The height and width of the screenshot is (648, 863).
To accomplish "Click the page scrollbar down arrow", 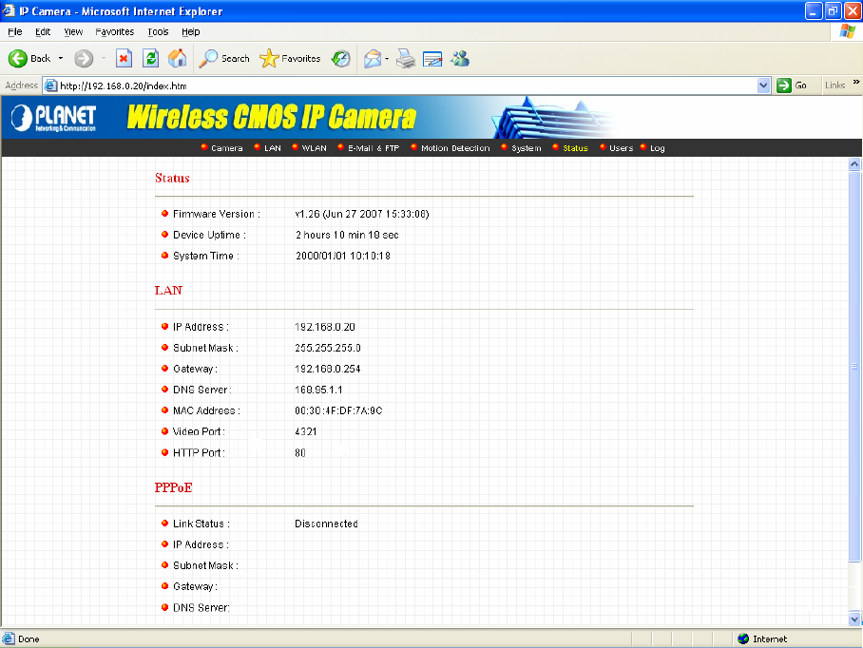I will click(853, 619).
